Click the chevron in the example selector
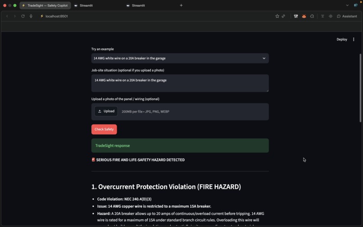The width and height of the screenshot is (363, 227). (x=264, y=59)
